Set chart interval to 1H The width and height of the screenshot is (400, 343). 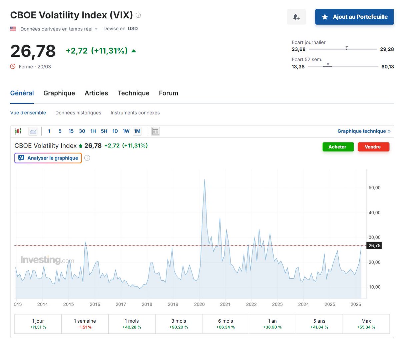93,131
